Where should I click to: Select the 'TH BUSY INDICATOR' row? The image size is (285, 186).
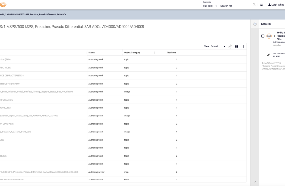click(x=123, y=84)
